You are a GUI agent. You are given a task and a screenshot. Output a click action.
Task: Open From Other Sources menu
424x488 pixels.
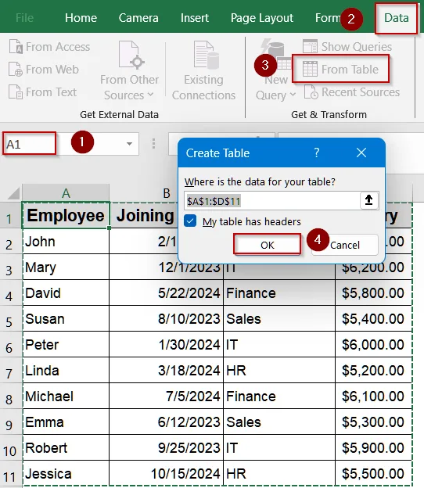point(129,71)
